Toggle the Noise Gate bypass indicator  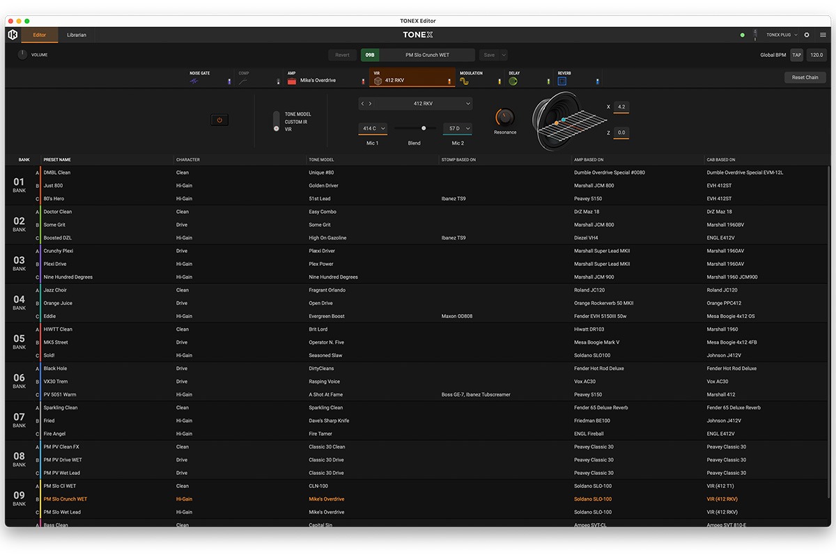(229, 81)
